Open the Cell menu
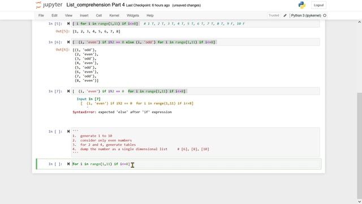This screenshot has height=204, width=362. [x=99, y=15]
